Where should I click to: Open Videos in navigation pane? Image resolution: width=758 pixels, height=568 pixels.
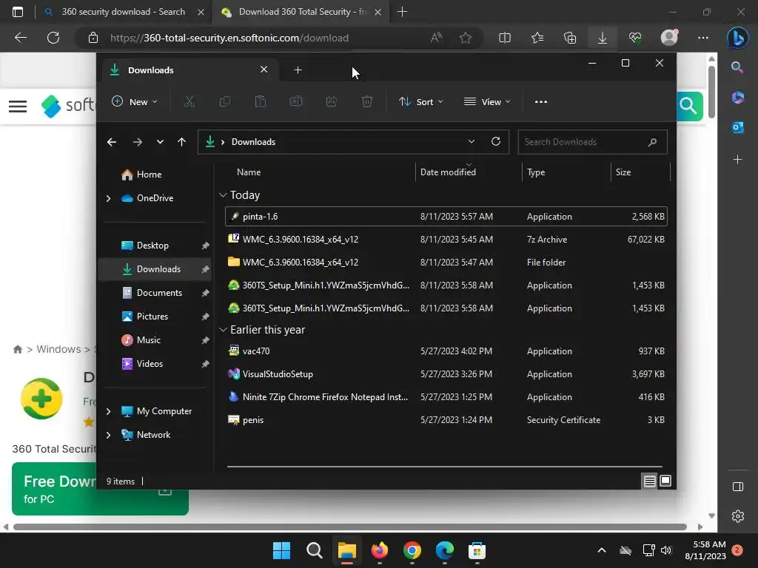(150, 364)
